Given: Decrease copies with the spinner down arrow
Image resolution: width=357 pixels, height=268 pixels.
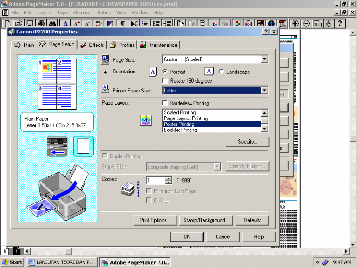Looking at the screenshot, I should [168, 182].
